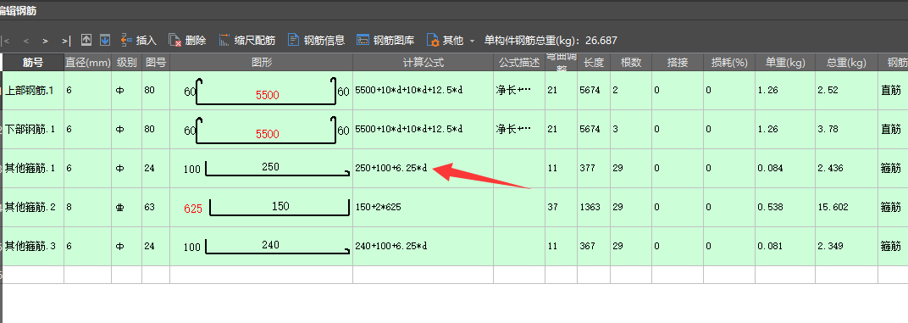Select the 筋号 column header
The image size is (908, 323).
(x=33, y=63)
